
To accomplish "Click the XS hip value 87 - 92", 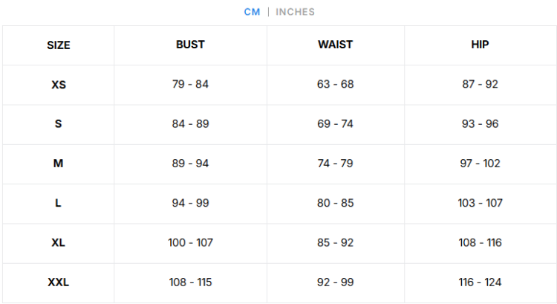I will pos(480,84).
